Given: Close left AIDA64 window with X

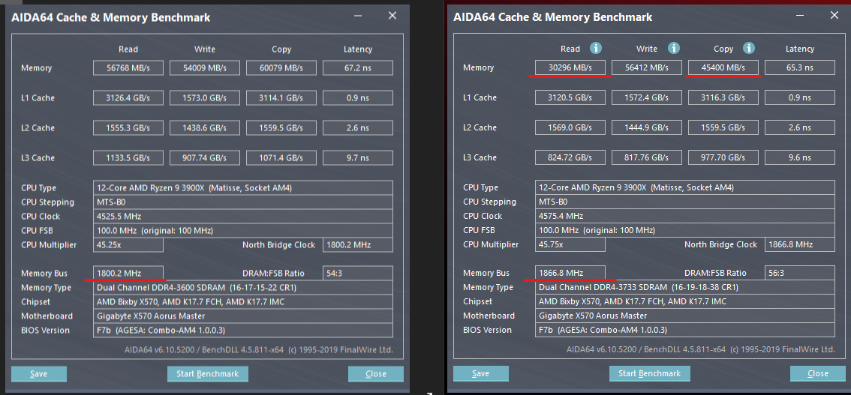Looking at the screenshot, I should tap(392, 16).
